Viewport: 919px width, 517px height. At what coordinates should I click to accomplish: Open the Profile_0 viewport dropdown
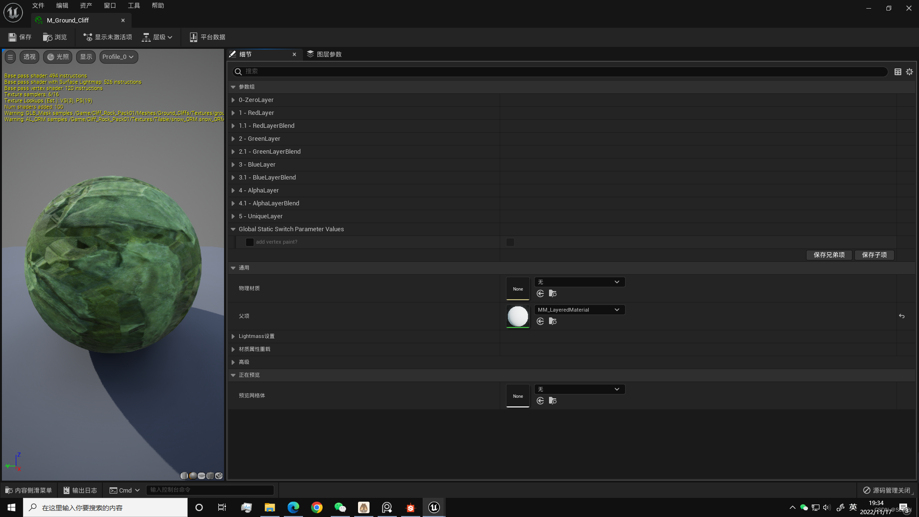[x=118, y=56]
